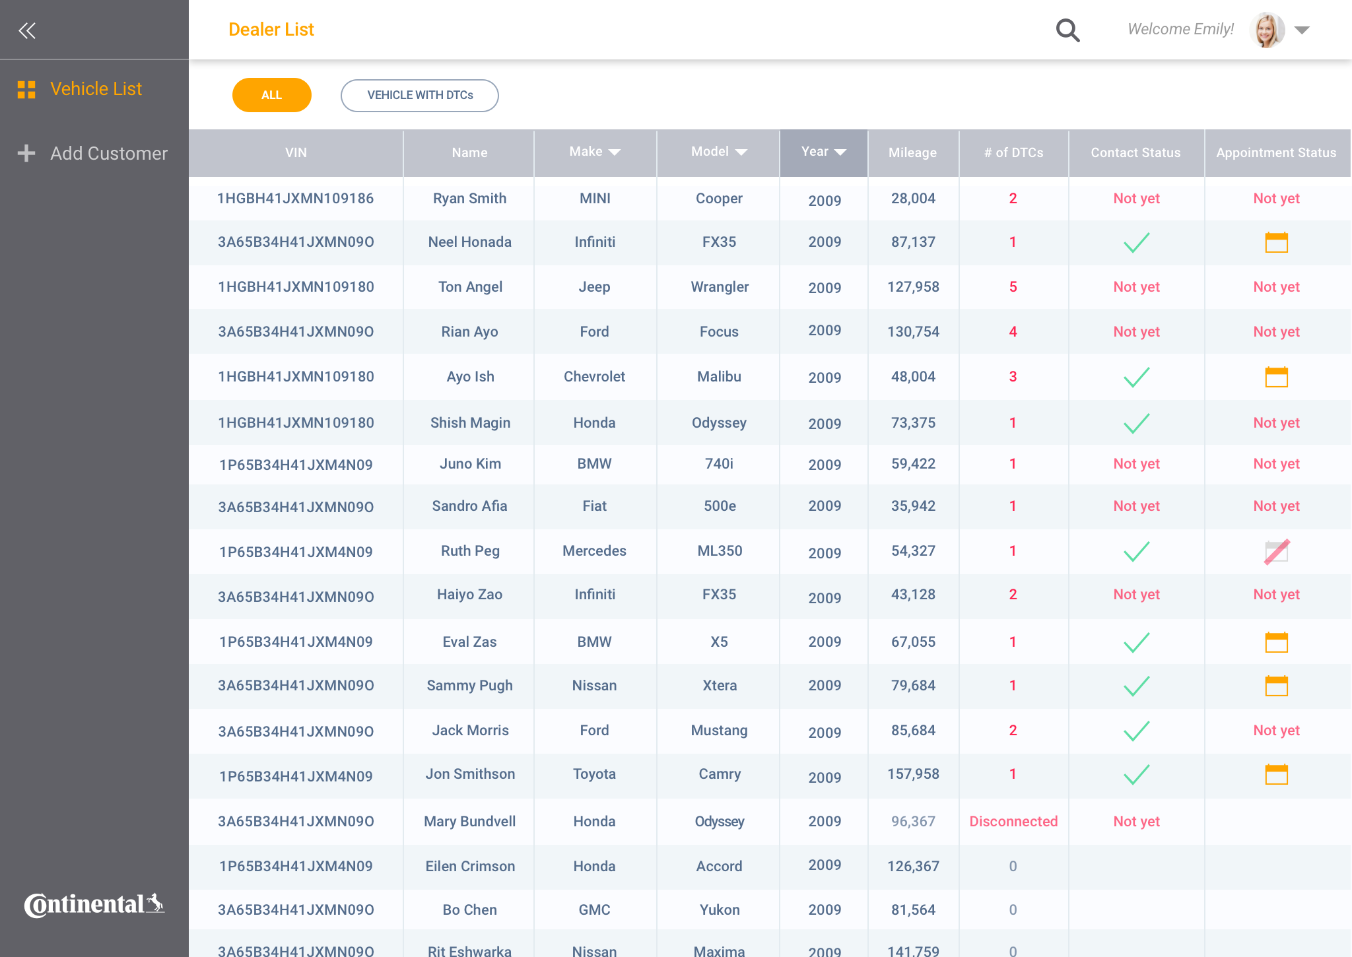Click the Chevrolet make cell
The width and height of the screenshot is (1352, 957).
[594, 377]
